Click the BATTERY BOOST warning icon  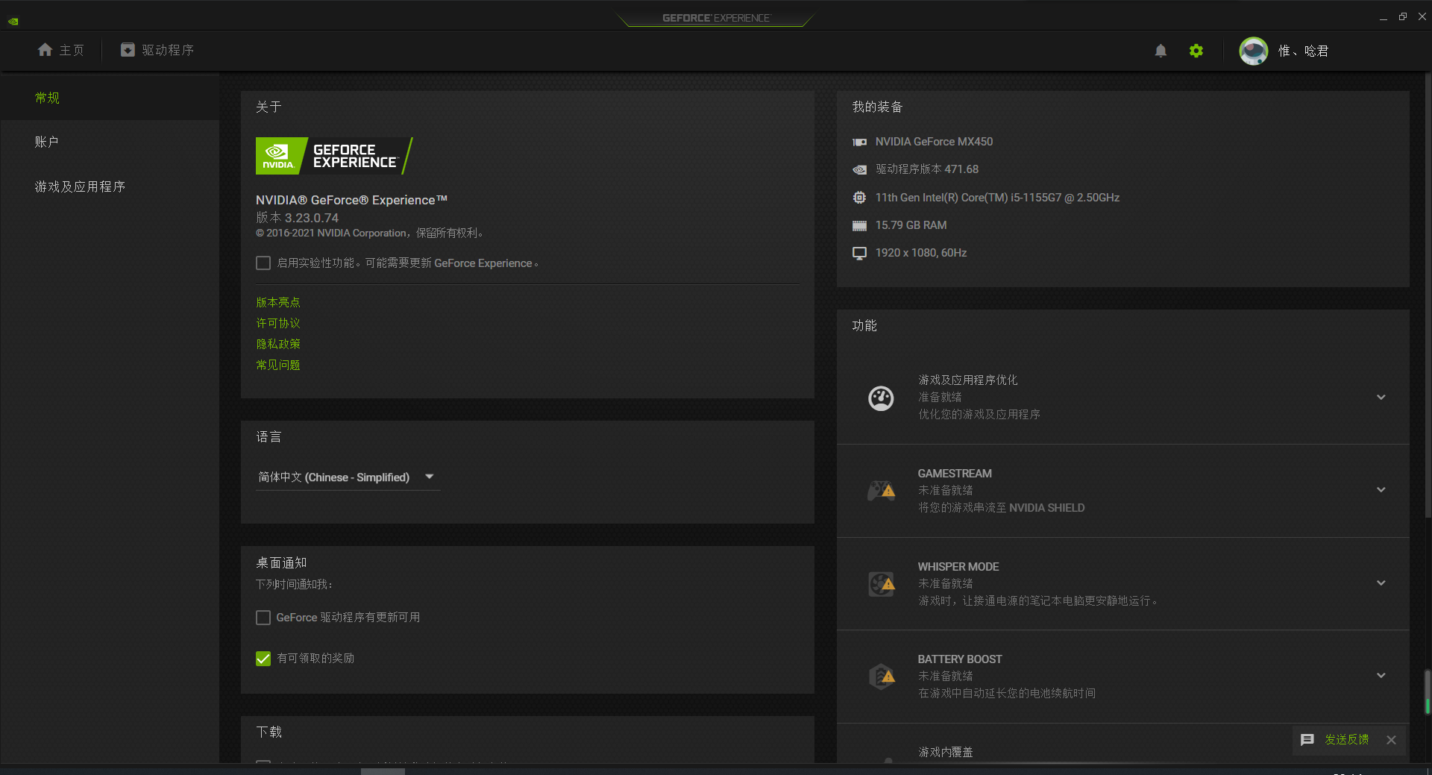click(x=881, y=677)
